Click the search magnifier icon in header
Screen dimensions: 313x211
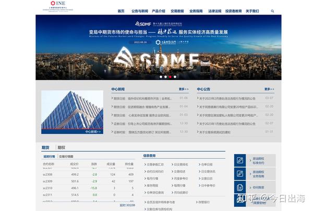[272, 11]
